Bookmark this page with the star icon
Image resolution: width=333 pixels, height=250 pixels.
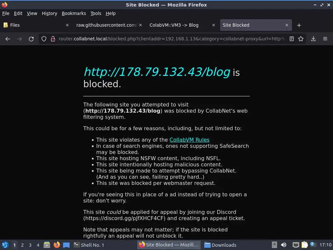(301, 39)
